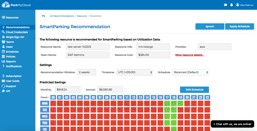Follow the More resource details link
The image size is (257, 131).
[190, 55]
